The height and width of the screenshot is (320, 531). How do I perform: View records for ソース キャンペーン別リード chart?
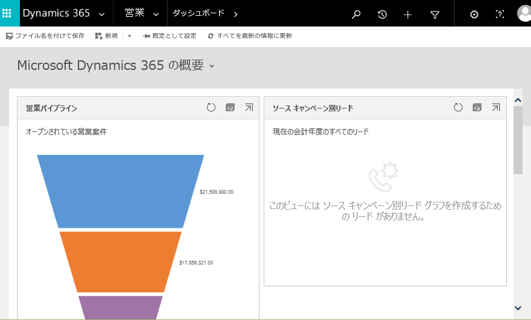(477, 107)
